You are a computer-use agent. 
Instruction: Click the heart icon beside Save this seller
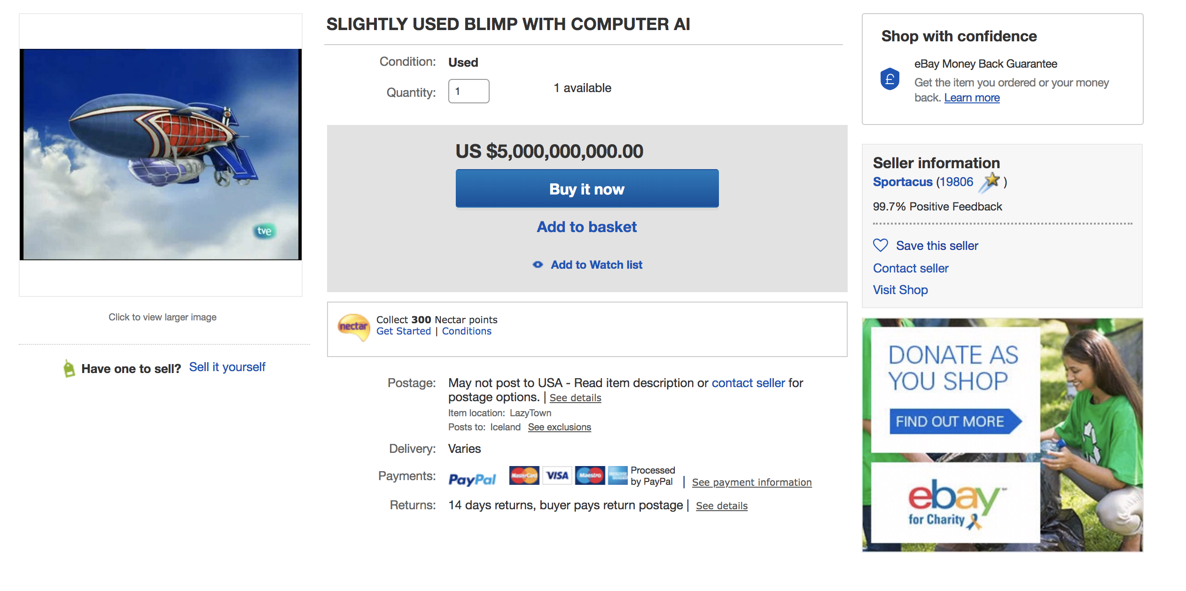point(880,245)
